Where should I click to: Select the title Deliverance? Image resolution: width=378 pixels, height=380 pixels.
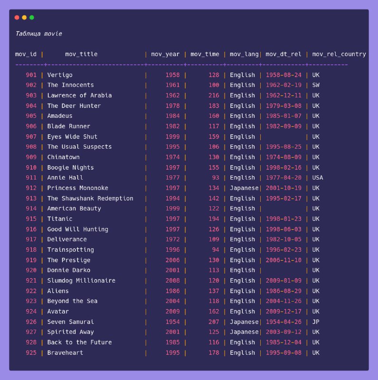67,239
